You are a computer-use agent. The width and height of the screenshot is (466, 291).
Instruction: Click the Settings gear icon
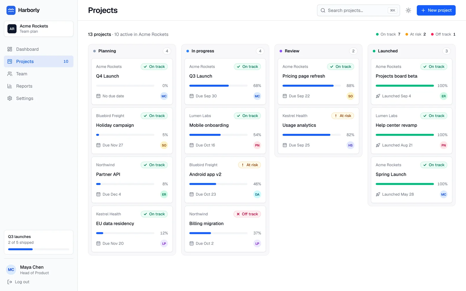[10, 98]
